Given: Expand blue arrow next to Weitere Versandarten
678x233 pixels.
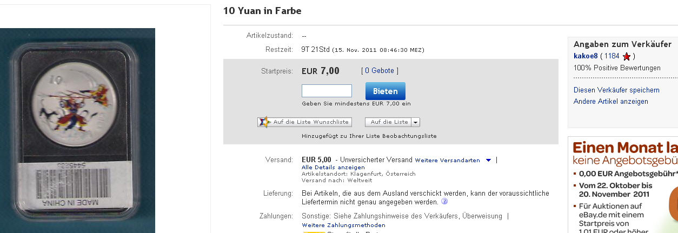Looking at the screenshot, I should point(488,161).
